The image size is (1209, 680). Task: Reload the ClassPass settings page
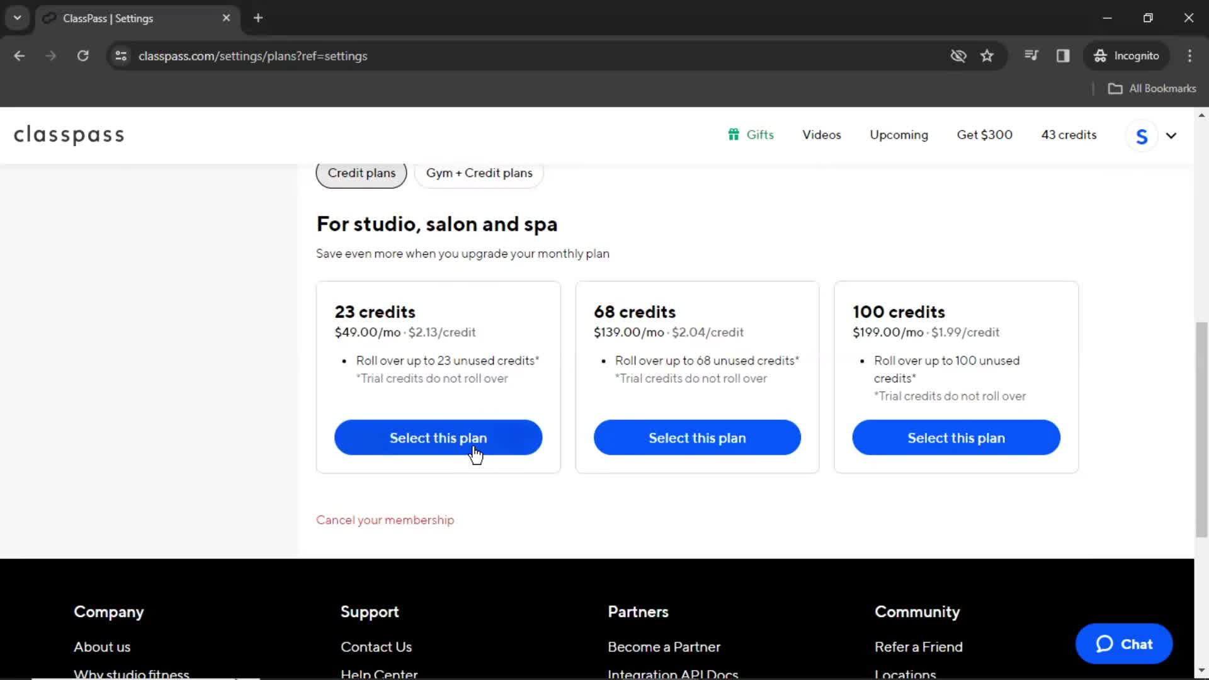coord(82,56)
